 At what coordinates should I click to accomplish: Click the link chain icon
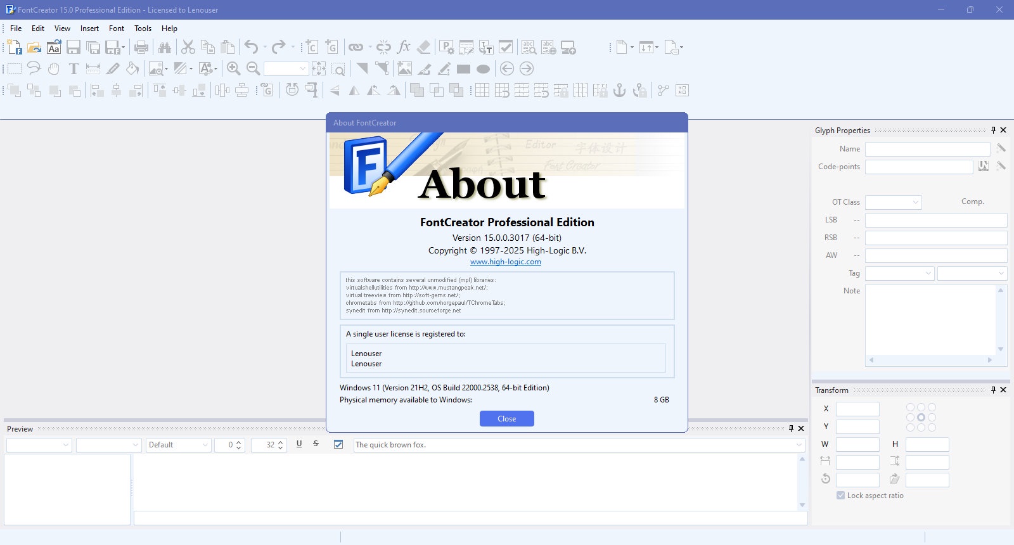click(x=356, y=47)
